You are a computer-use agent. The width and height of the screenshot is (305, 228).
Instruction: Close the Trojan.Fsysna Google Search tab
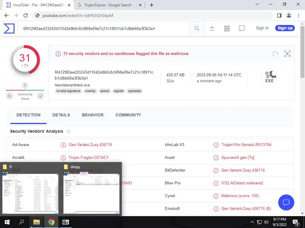140,5
